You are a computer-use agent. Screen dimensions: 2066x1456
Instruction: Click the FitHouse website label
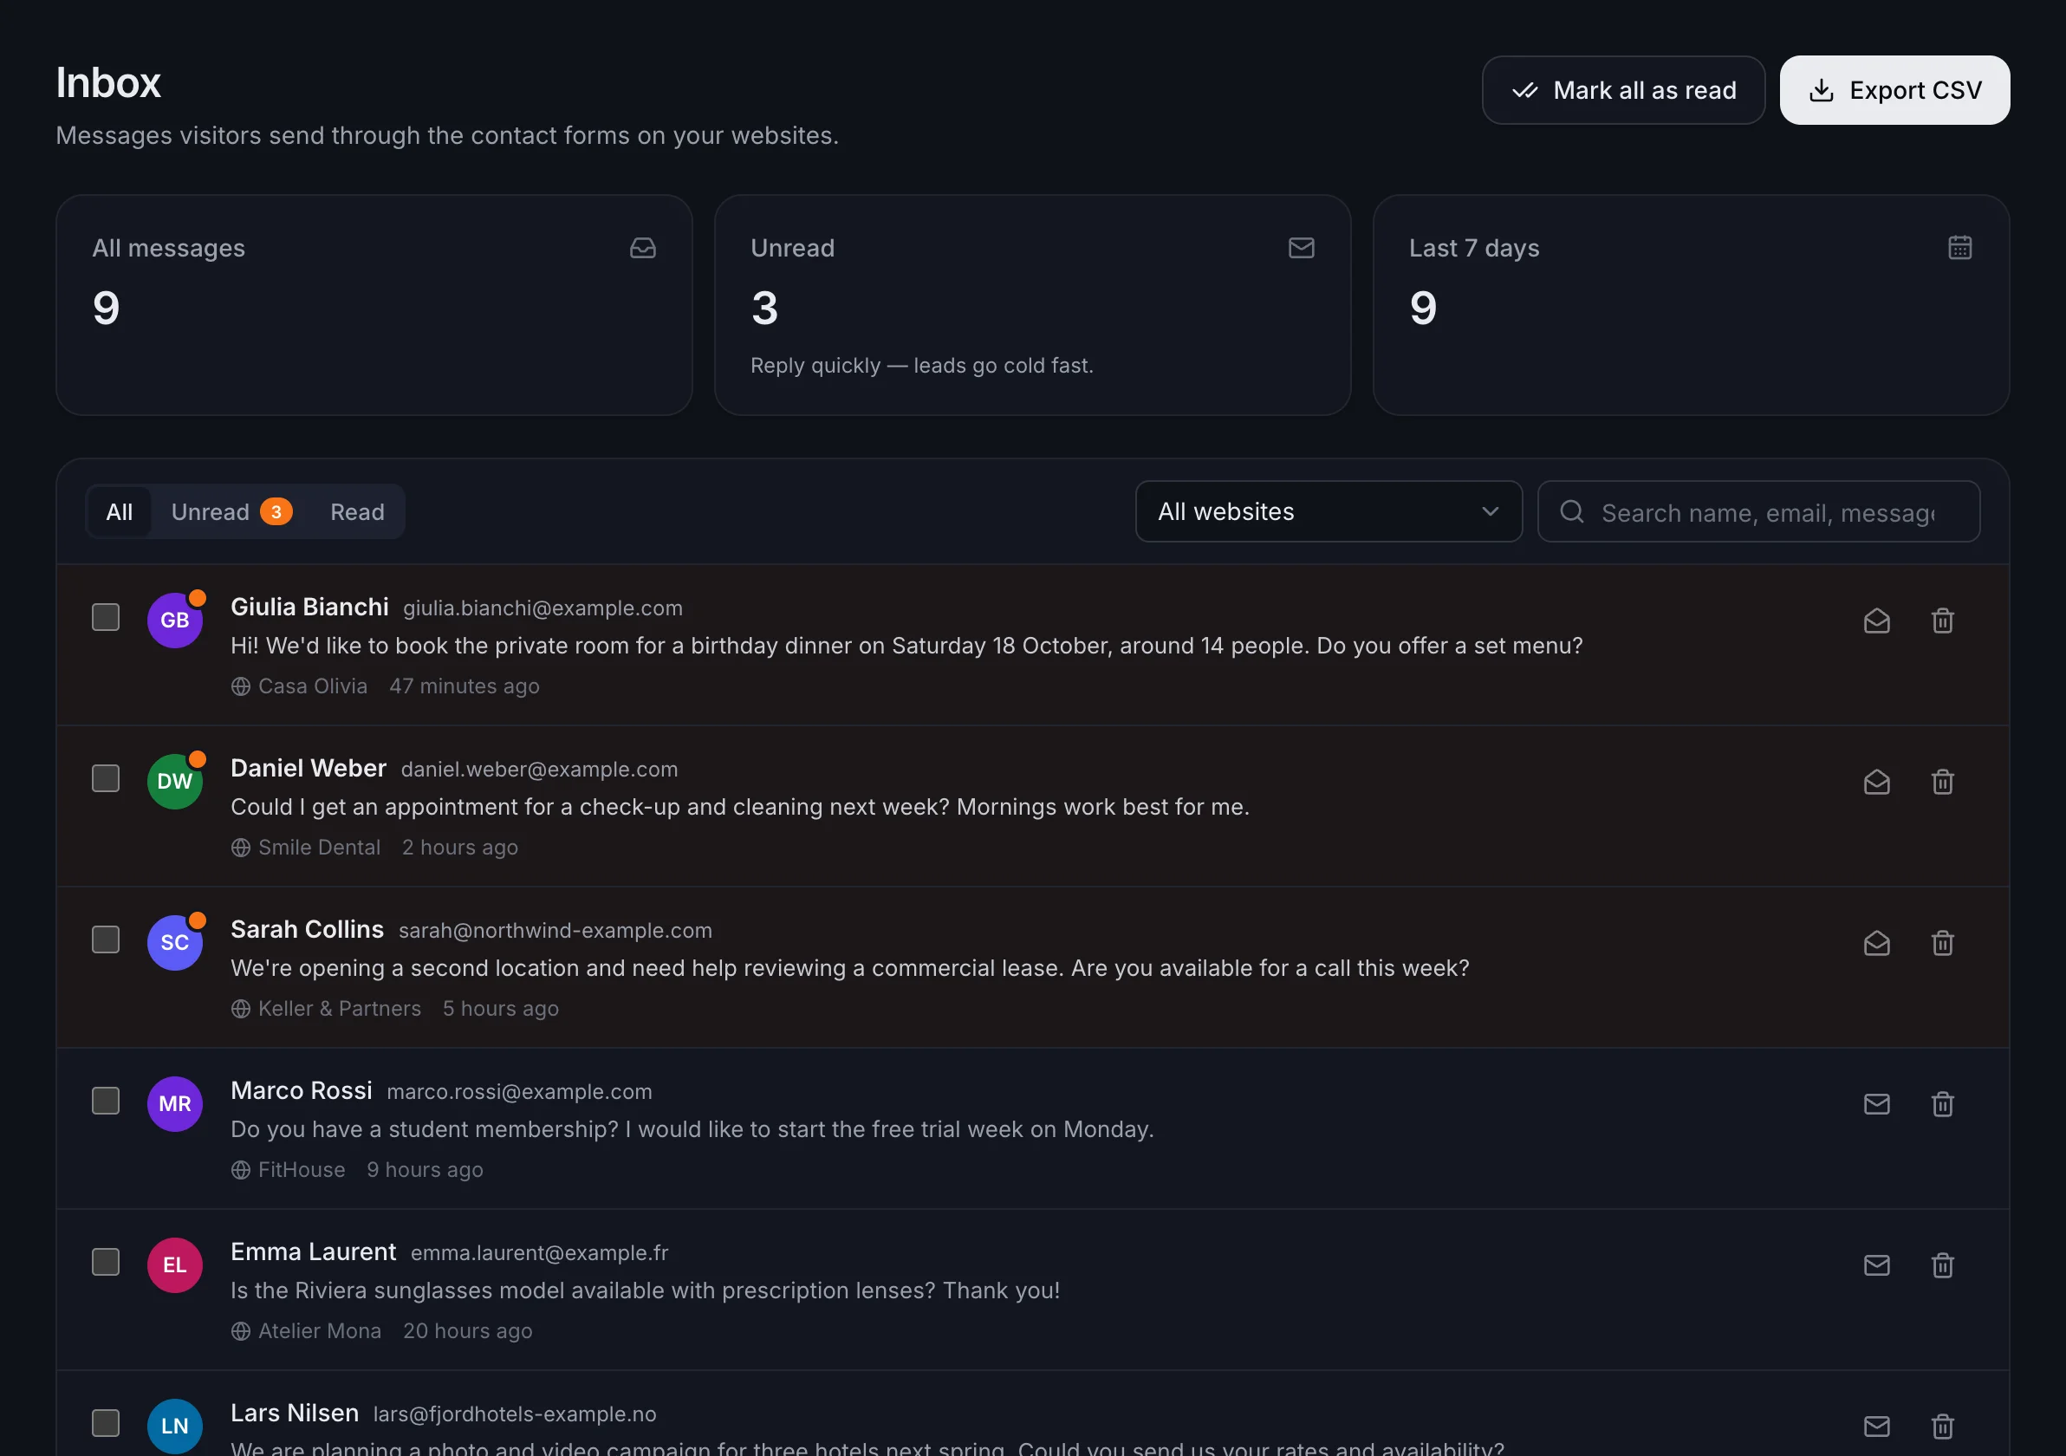[302, 1170]
